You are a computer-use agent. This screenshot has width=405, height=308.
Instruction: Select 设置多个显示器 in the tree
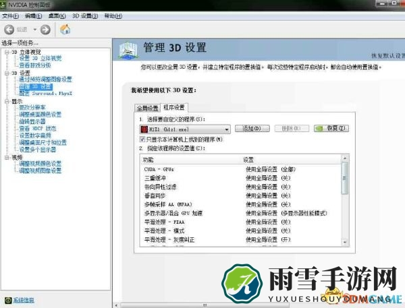[x=38, y=150]
